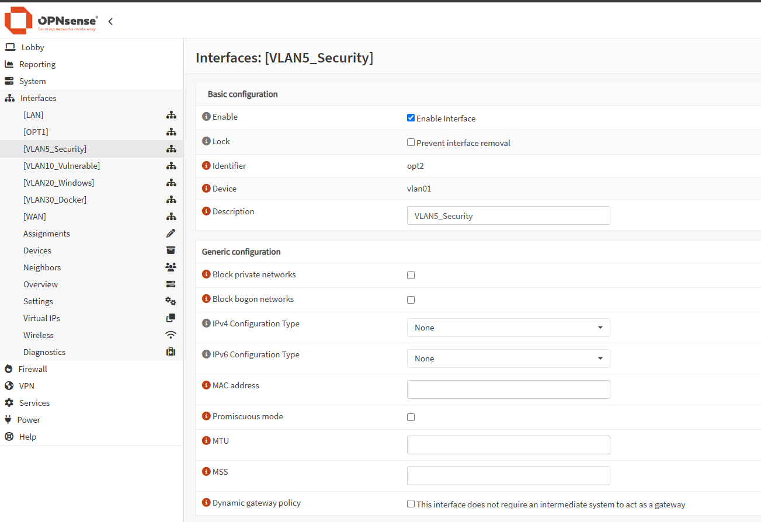761x522 pixels.
Task: Check Prevent interface removal box
Action: click(411, 142)
